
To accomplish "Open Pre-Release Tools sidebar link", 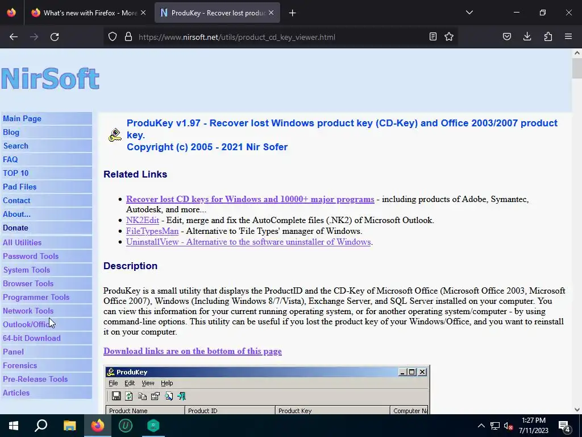I will point(35,379).
